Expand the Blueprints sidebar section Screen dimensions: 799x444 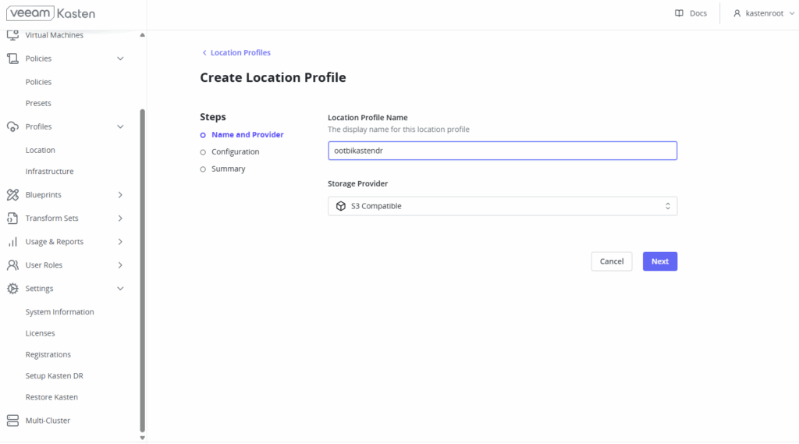[120, 195]
